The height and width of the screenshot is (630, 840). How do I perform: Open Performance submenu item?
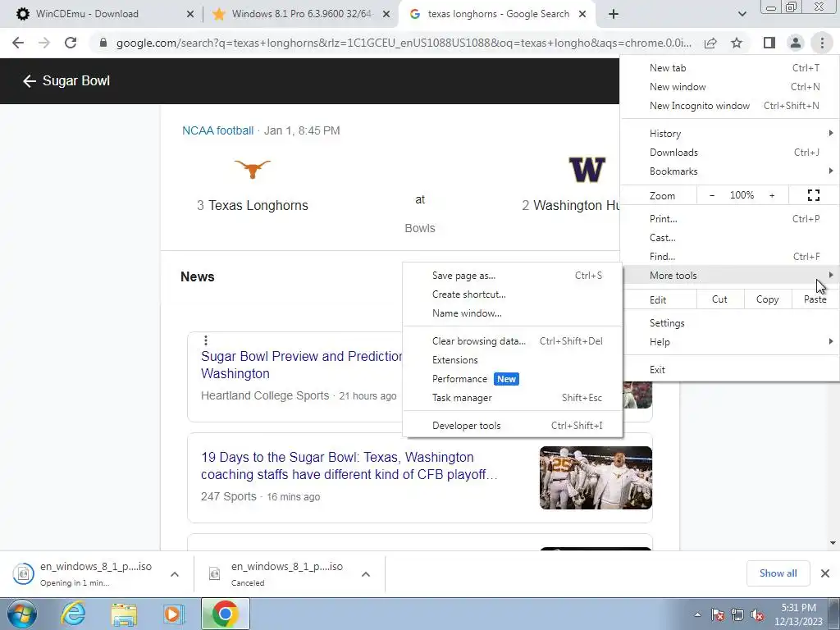point(513,379)
